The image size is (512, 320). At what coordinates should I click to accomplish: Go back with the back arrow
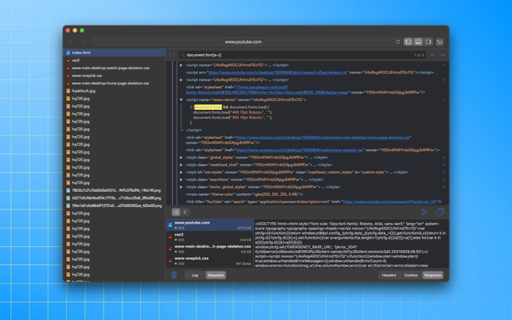click(x=71, y=42)
